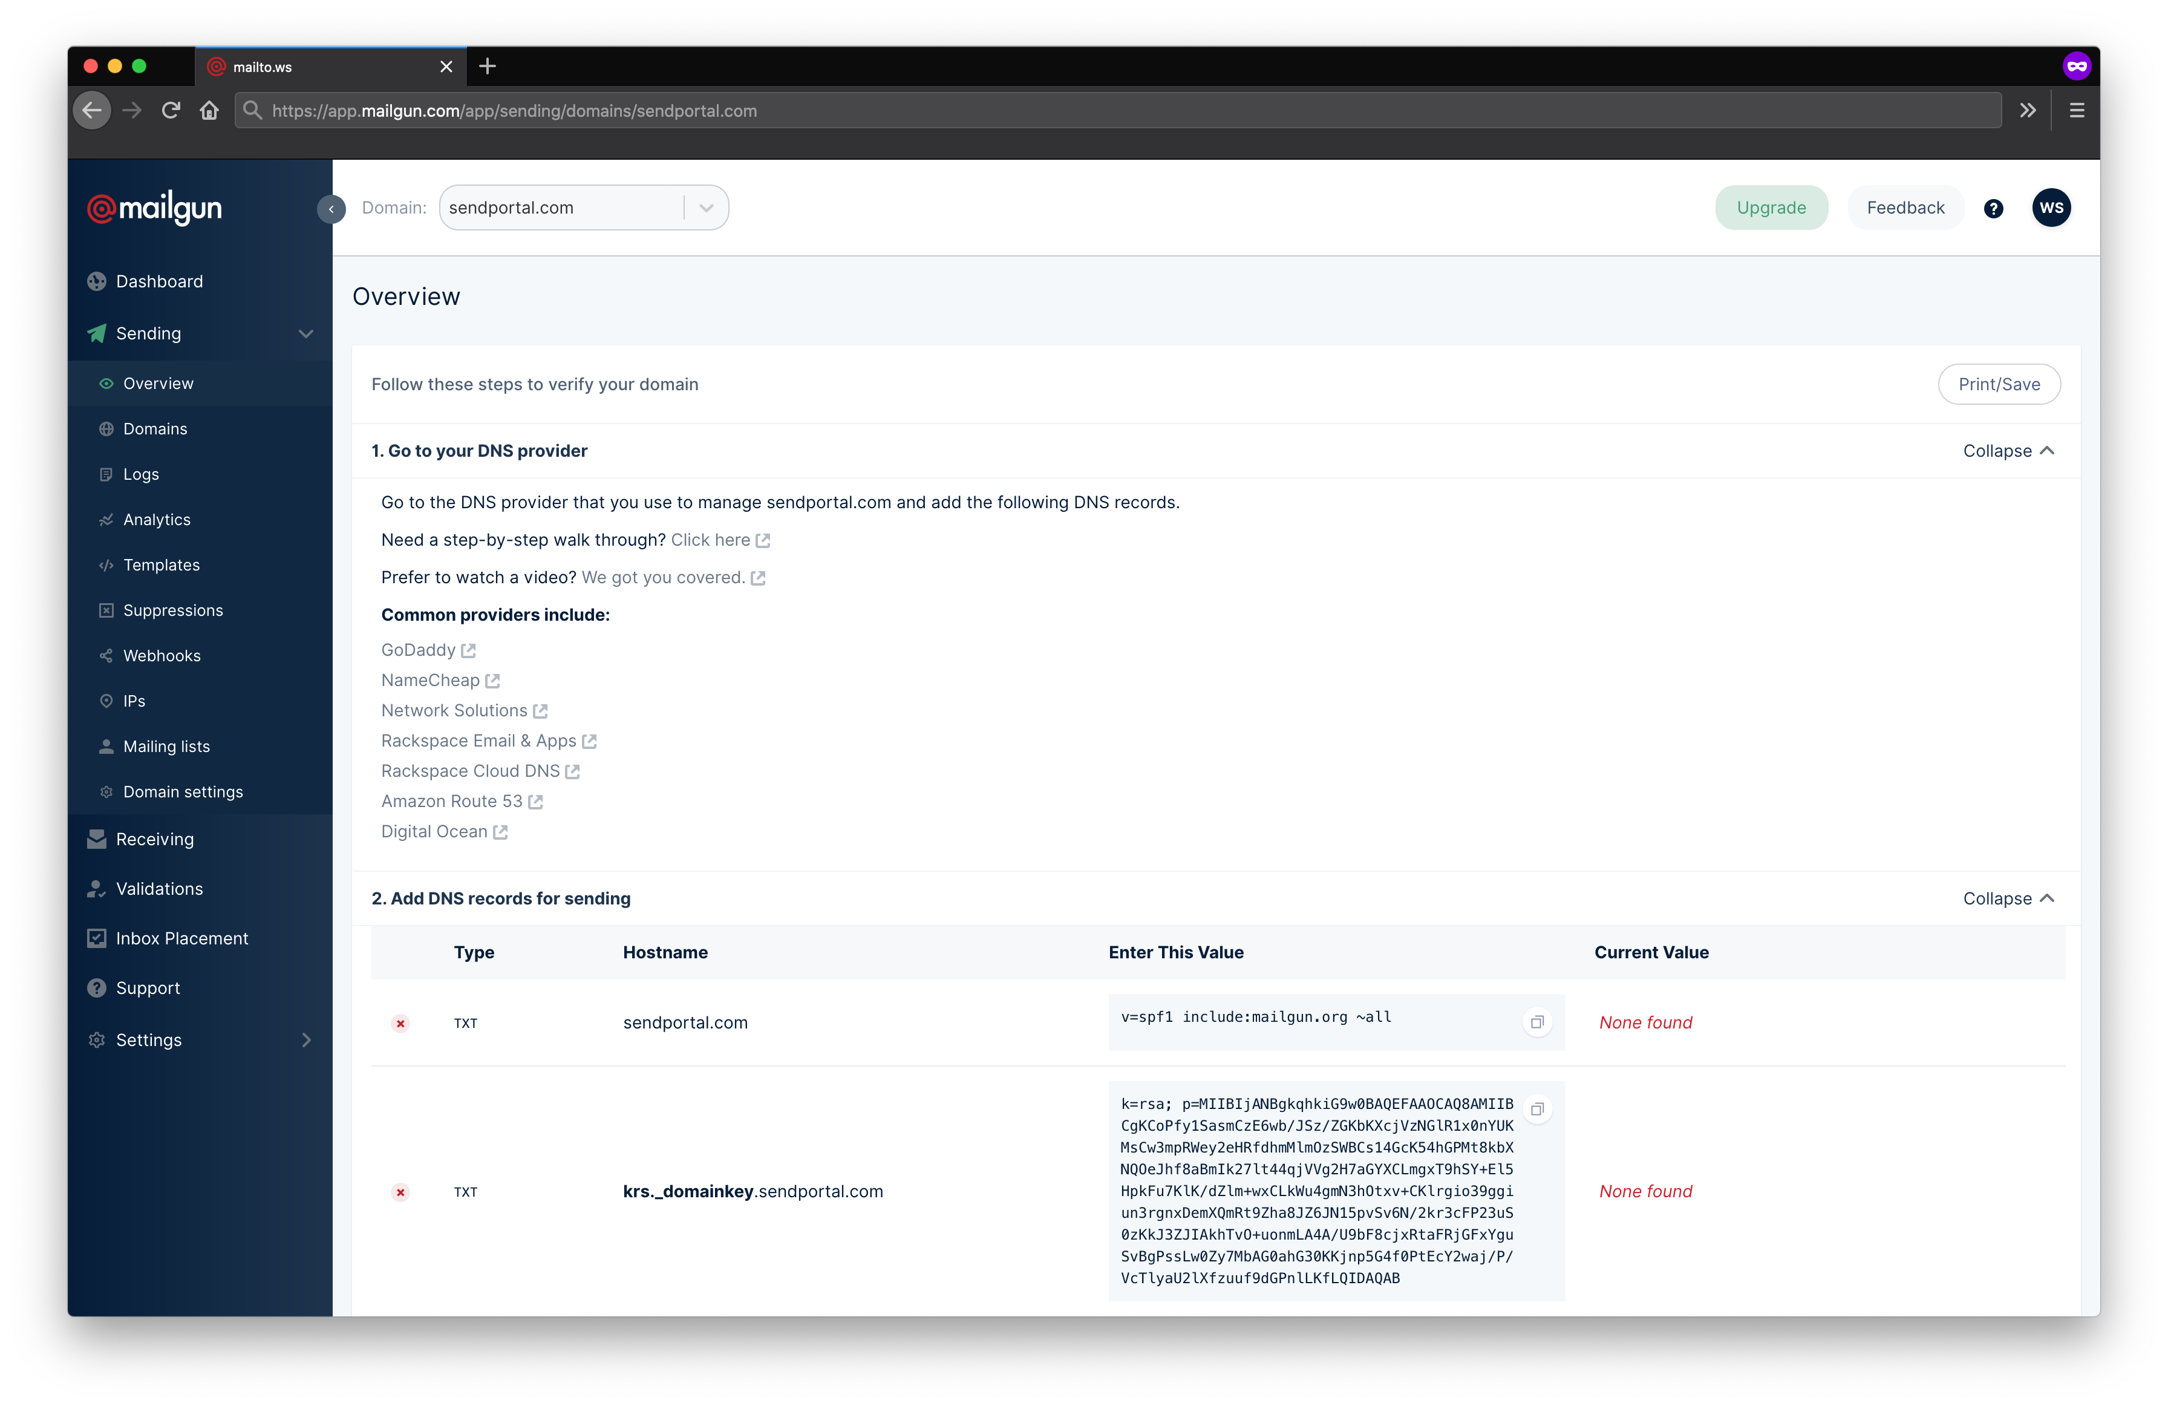Click the Print/Save button
The height and width of the screenshot is (1406, 2168).
coord(1999,382)
